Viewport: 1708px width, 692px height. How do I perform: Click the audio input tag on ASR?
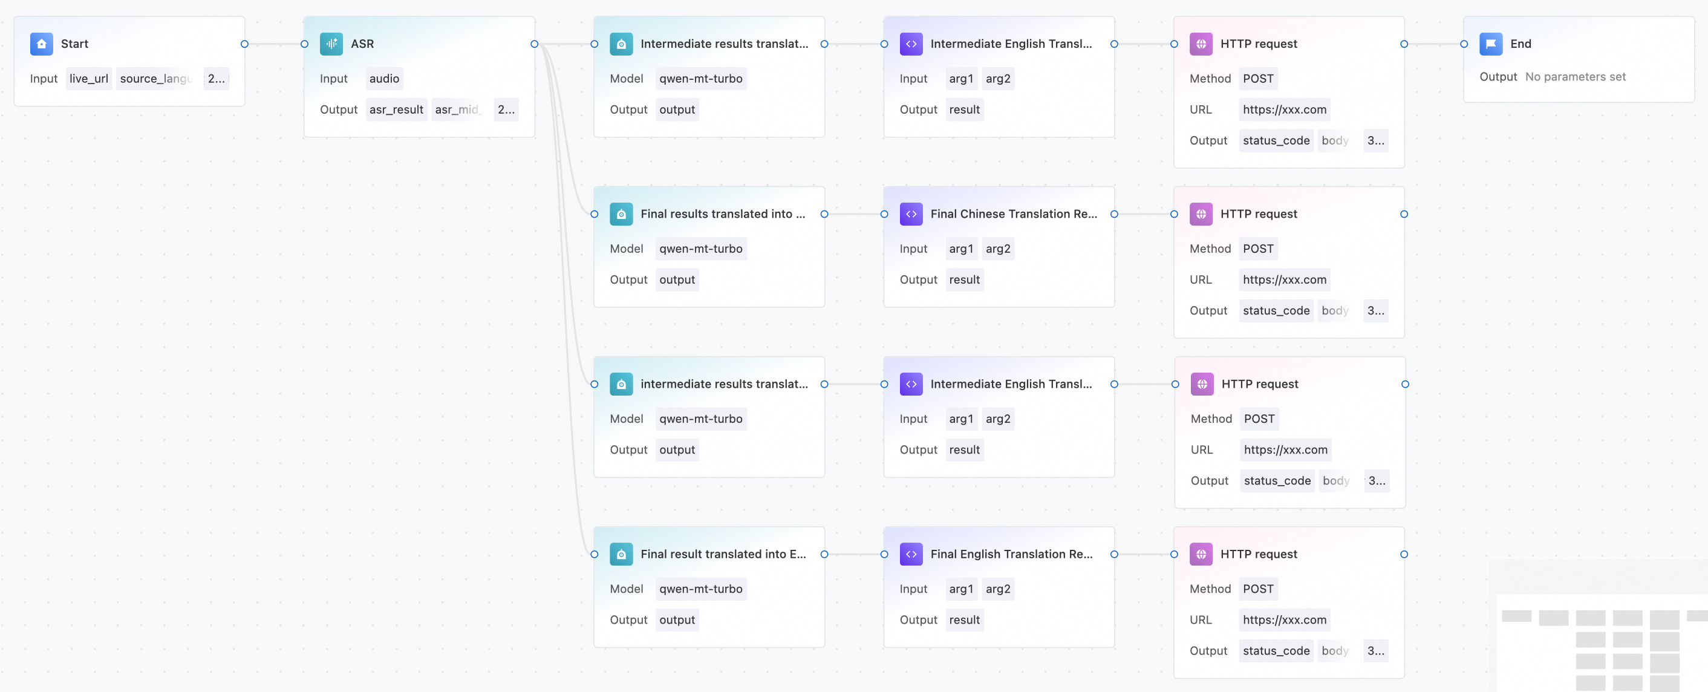click(x=384, y=79)
